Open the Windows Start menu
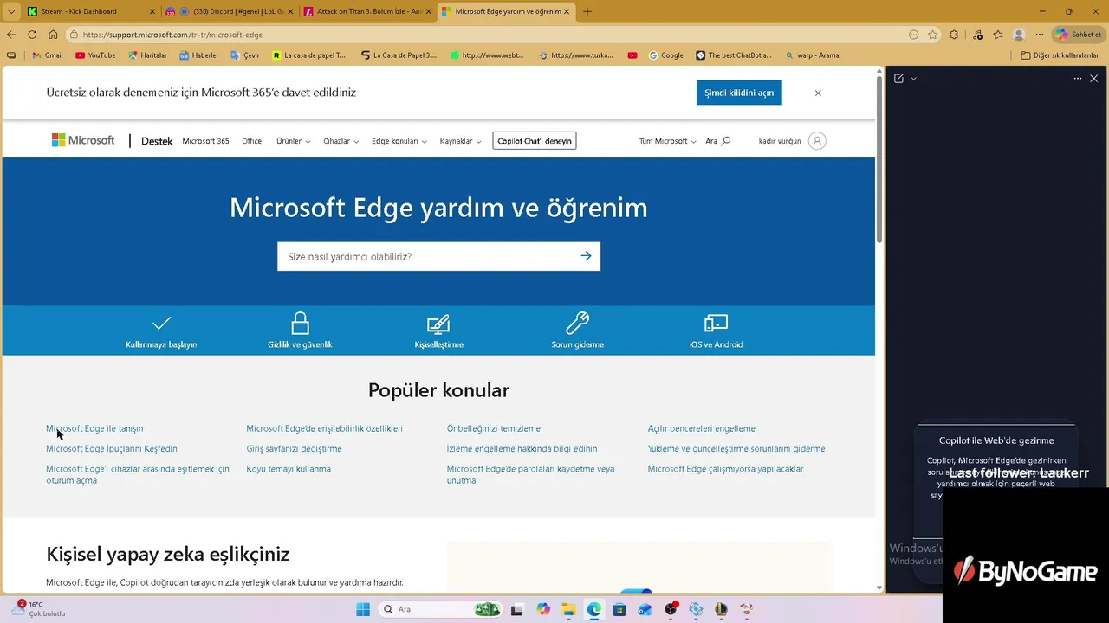1109x623 pixels. tap(363, 609)
